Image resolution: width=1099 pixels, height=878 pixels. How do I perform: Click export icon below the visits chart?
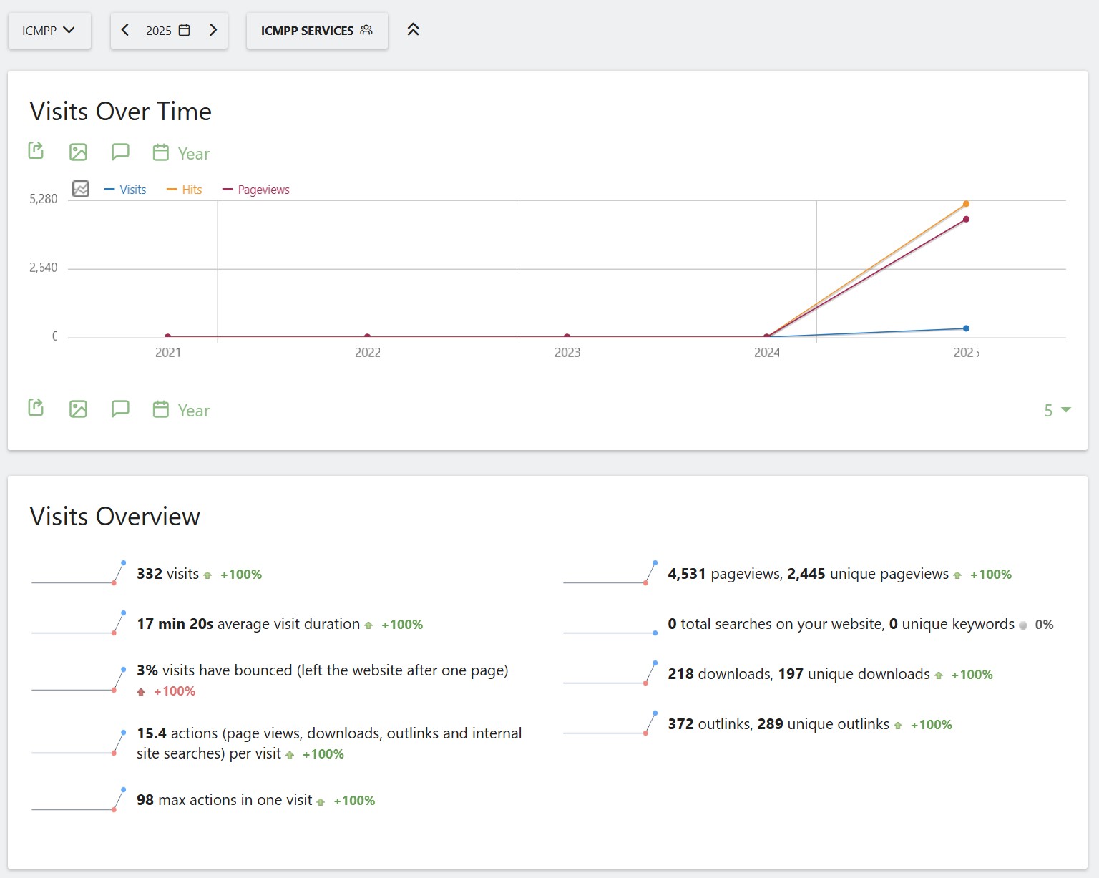[x=36, y=408]
